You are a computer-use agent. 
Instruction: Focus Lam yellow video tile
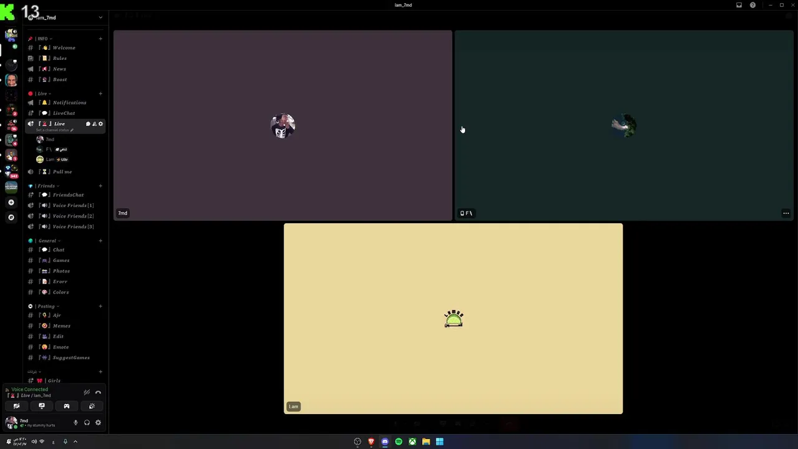point(453,319)
